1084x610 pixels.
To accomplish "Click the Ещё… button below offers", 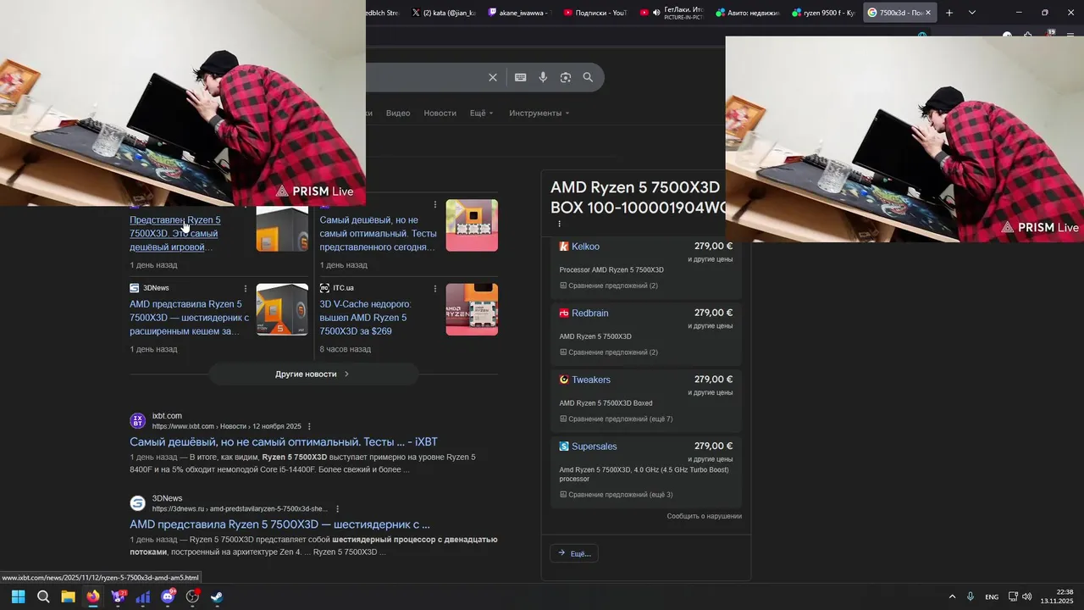I will click(x=574, y=553).
